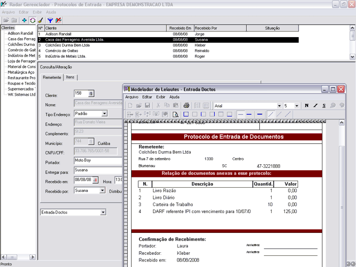Click the circular refresh arrows icon
The height and width of the screenshot is (267, 356).
click(33, 20)
